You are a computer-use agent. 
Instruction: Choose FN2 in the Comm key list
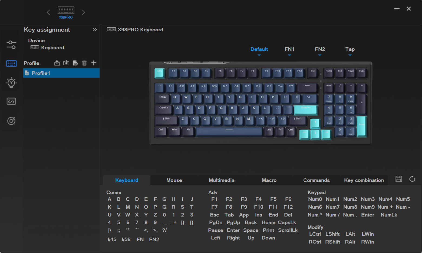point(154,239)
